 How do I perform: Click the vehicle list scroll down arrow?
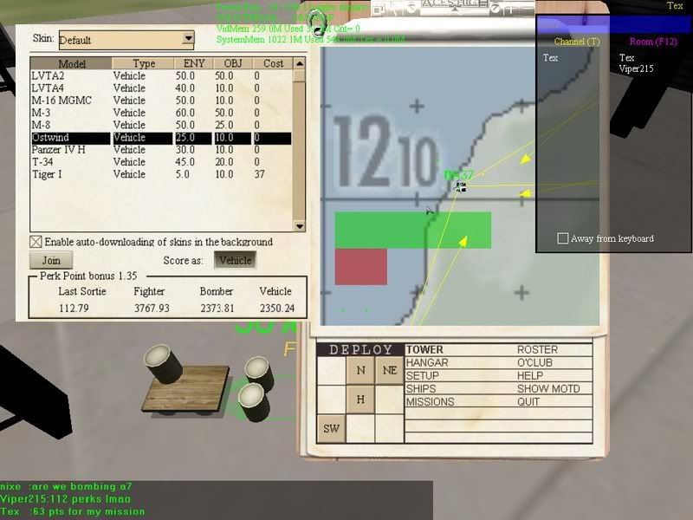click(x=299, y=226)
